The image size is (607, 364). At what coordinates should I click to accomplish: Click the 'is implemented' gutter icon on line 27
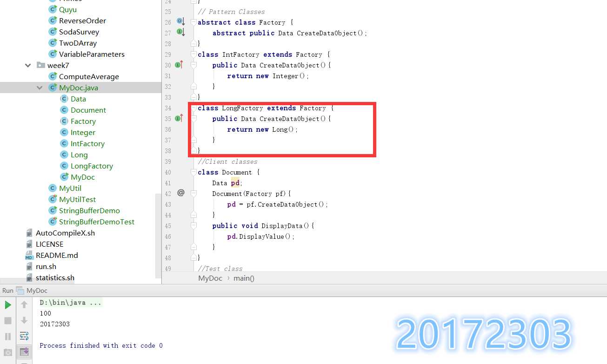click(181, 33)
